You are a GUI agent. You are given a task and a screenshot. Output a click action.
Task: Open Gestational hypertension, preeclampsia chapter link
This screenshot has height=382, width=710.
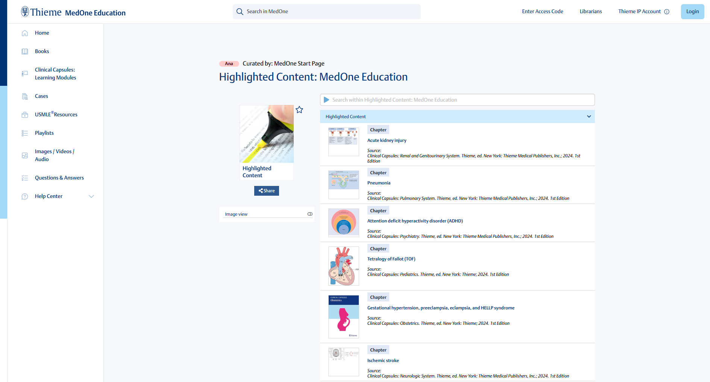(x=441, y=308)
